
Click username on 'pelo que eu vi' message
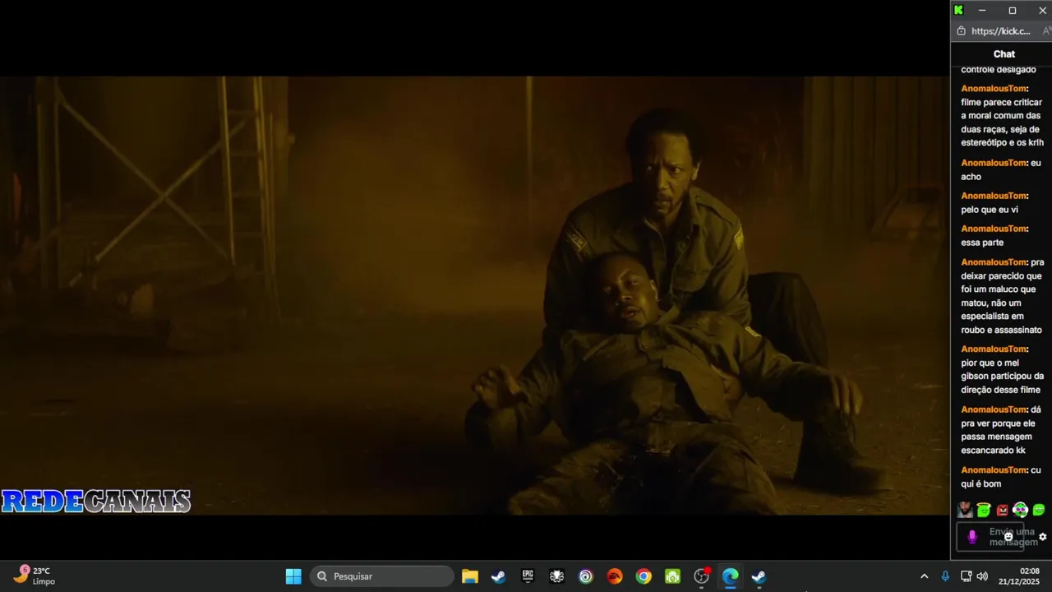point(994,196)
